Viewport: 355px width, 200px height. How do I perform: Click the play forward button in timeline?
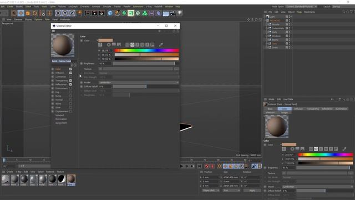coord(181,166)
